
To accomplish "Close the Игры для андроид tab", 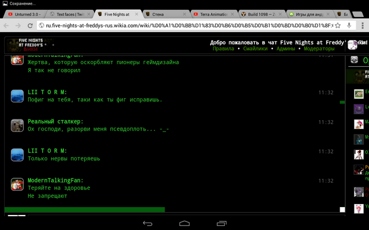I will [x=328, y=14].
